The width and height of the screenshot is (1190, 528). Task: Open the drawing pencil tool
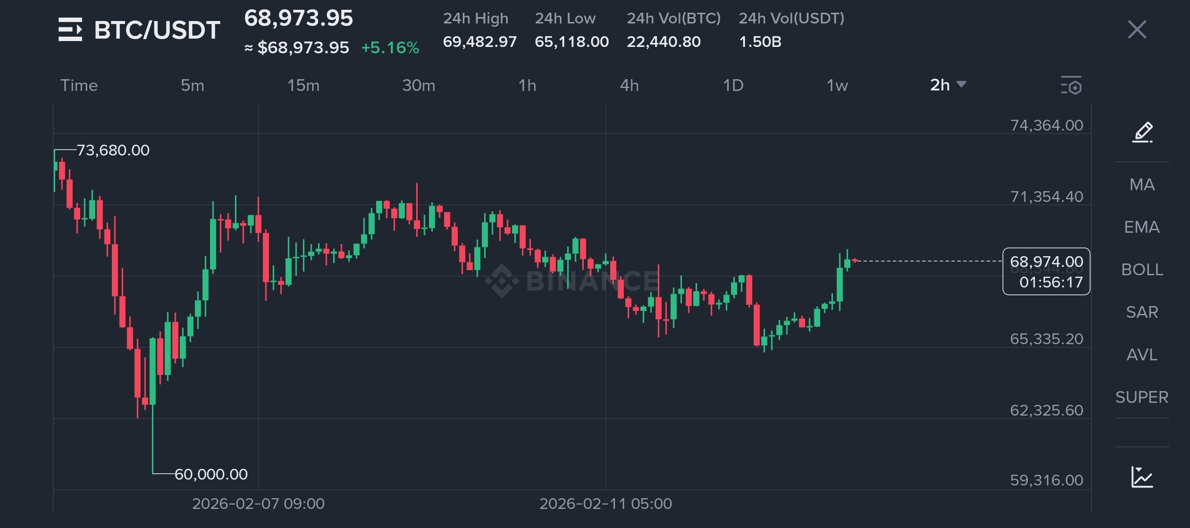click(x=1142, y=132)
